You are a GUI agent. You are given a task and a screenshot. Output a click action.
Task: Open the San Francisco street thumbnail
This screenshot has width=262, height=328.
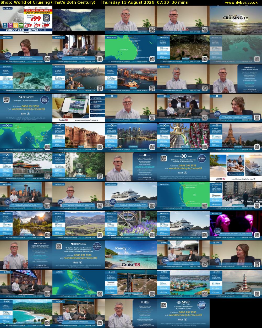pos(236,196)
